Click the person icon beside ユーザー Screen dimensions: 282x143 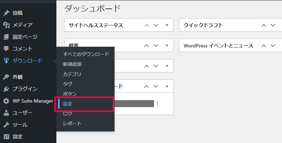tap(6, 113)
